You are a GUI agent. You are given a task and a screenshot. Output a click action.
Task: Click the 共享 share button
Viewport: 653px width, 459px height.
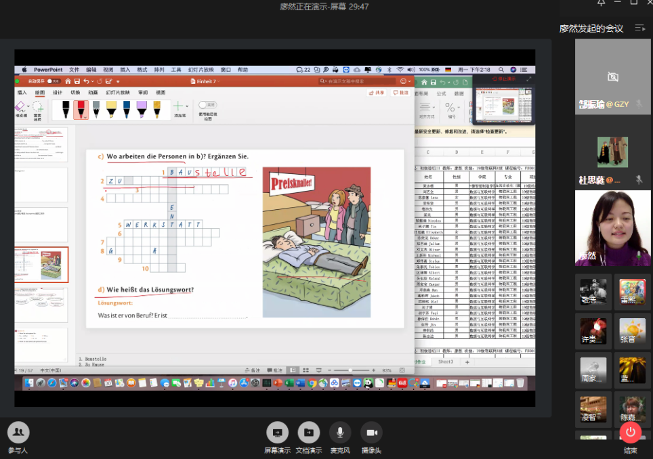tap(377, 93)
